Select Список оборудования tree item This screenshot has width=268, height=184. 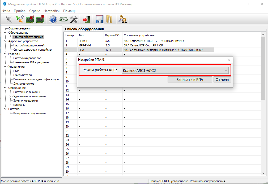coord(28,37)
